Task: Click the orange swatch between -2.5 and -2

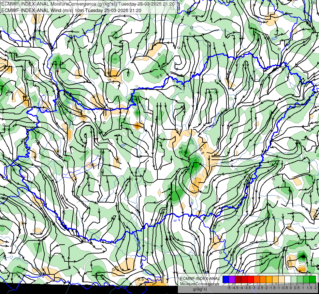Action: coord(263,279)
